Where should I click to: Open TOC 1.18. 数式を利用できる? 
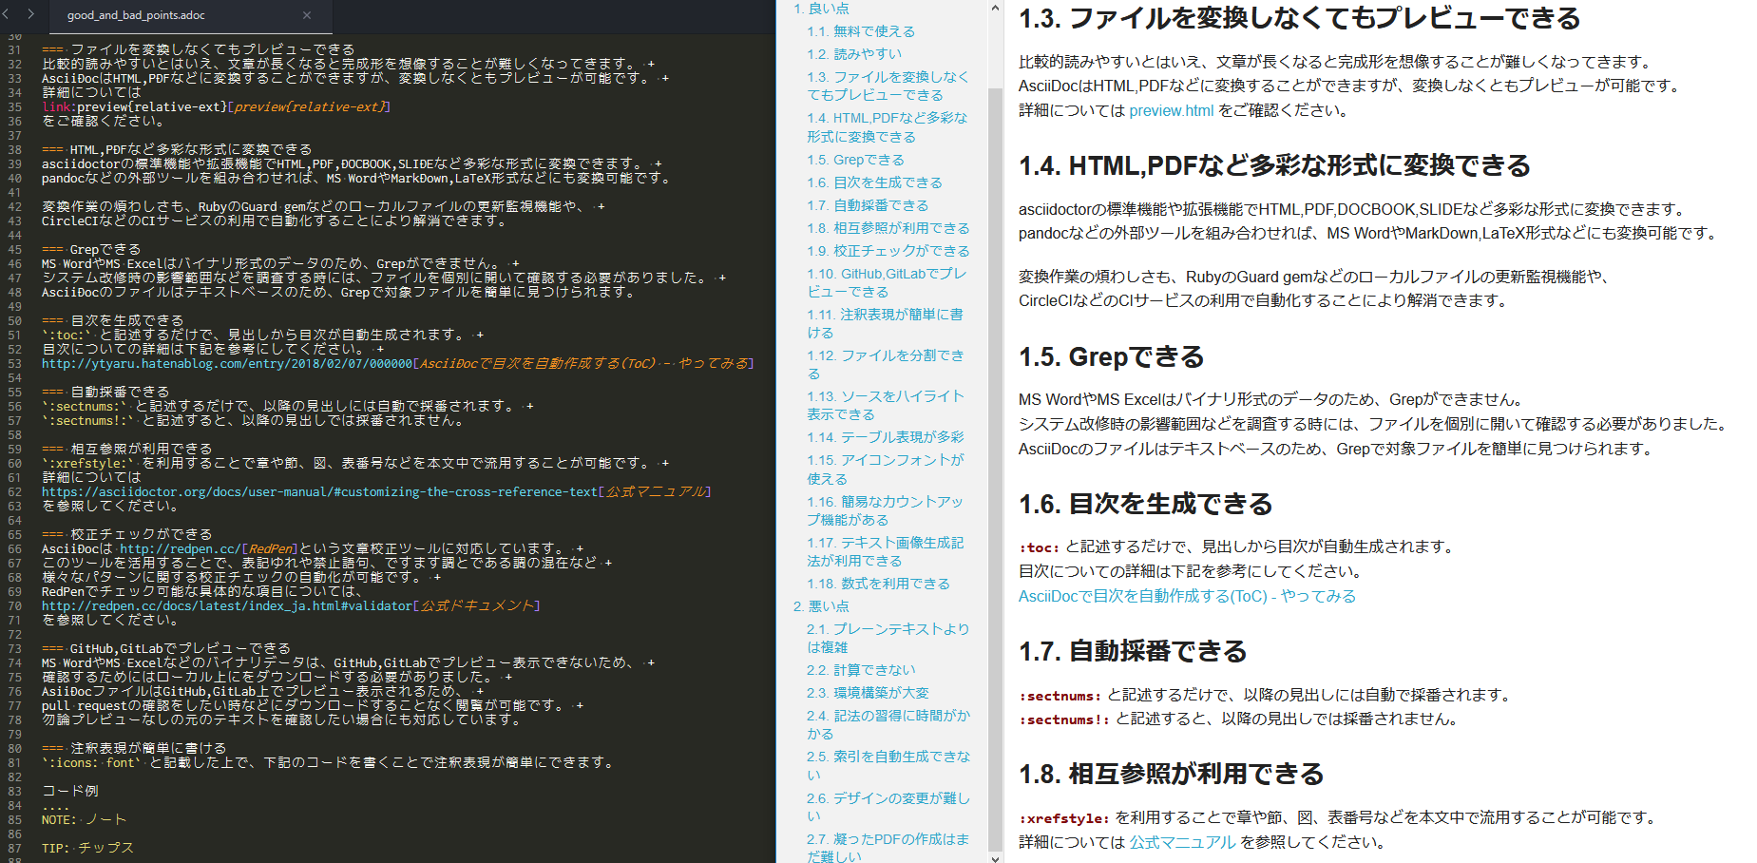(878, 584)
